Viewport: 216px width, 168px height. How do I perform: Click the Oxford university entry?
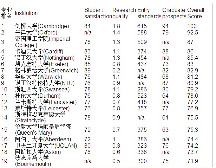click(36, 32)
